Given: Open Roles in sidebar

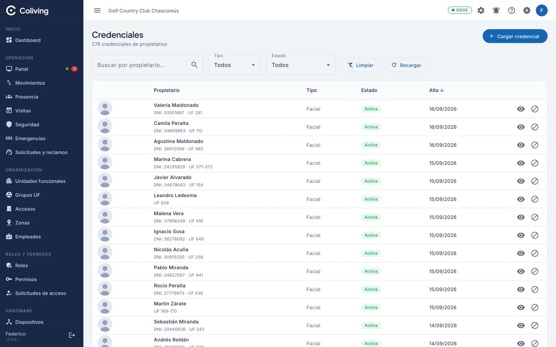Looking at the screenshot, I should coord(42,265).
